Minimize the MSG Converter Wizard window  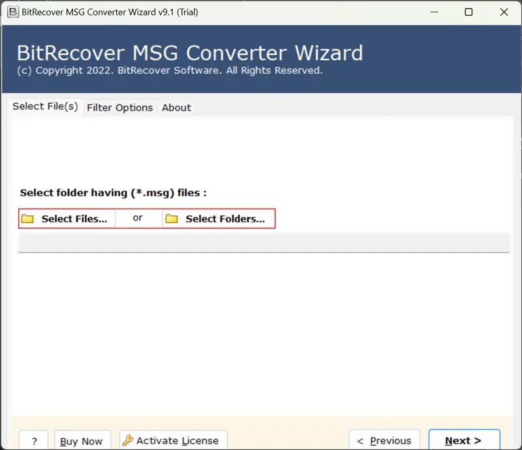click(434, 12)
